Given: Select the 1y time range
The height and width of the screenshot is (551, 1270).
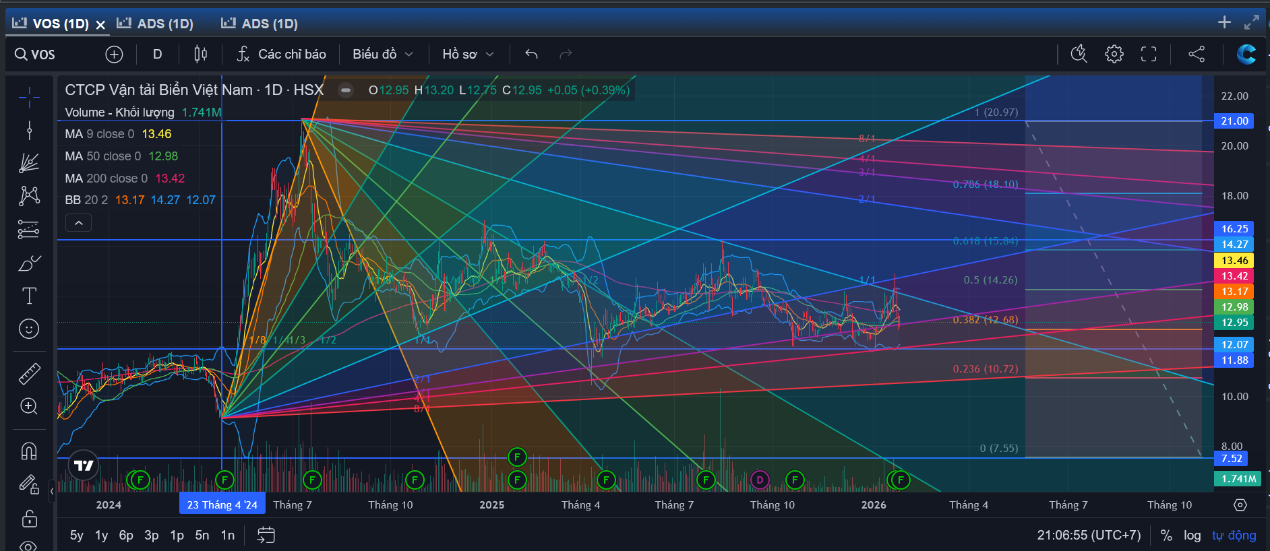Looking at the screenshot, I should [102, 536].
